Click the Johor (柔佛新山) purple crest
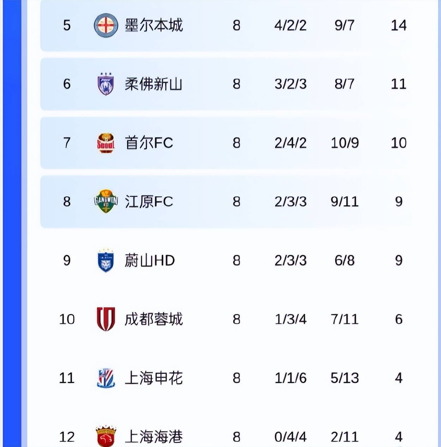This screenshot has width=441, height=447. click(105, 84)
